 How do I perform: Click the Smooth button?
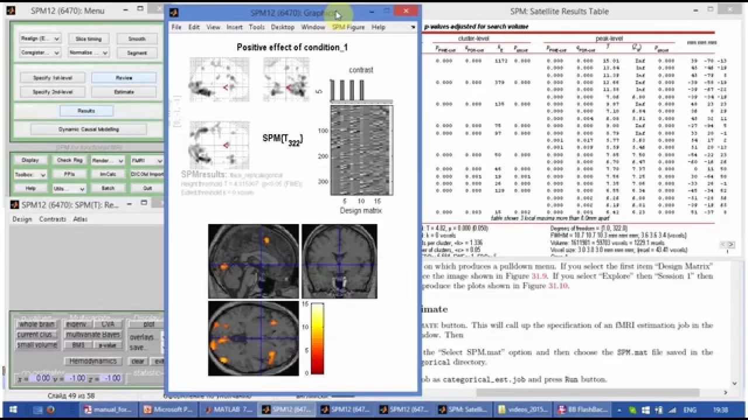tap(137, 38)
